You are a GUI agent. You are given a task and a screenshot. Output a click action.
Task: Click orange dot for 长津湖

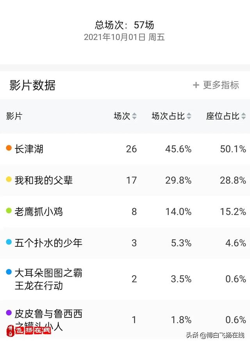click(9, 148)
